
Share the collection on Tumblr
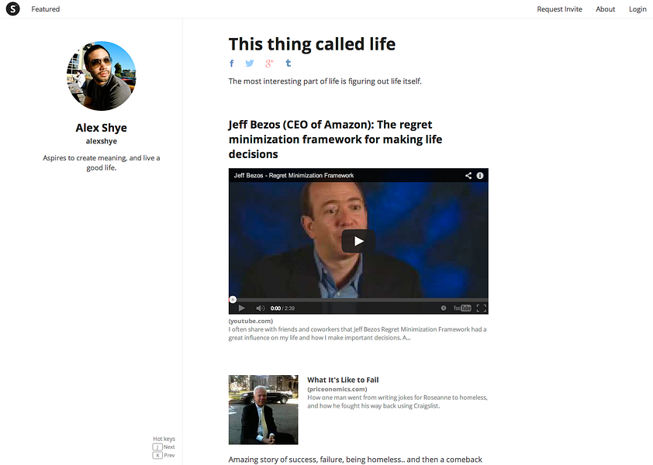[x=288, y=64]
